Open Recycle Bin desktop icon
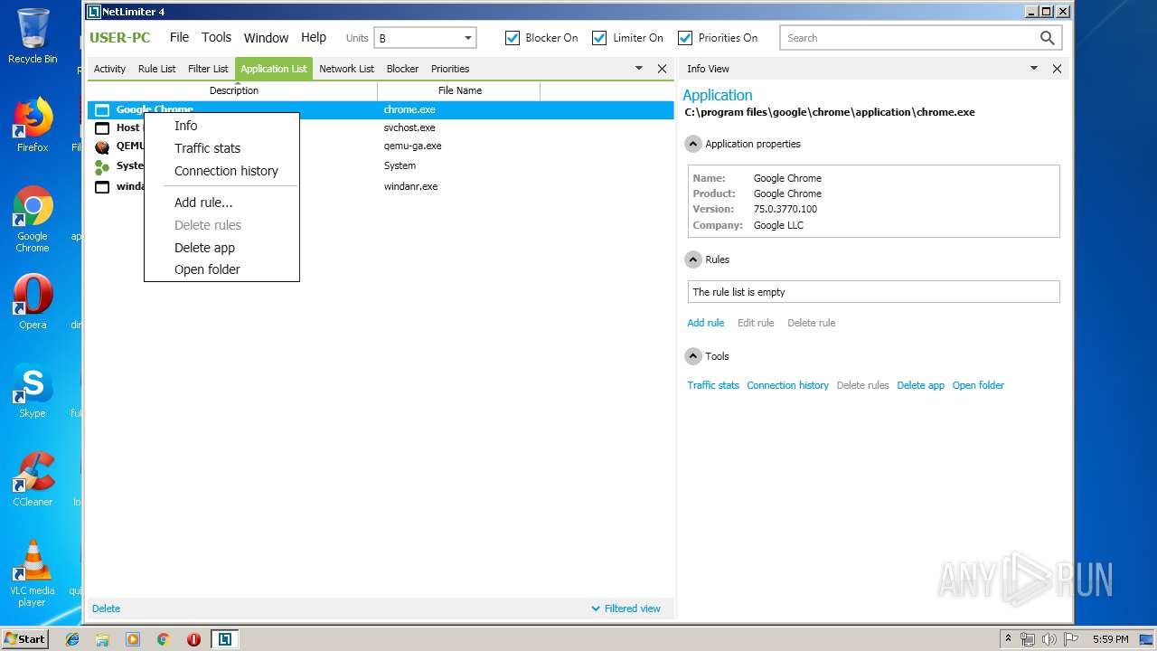1157x651 pixels. tap(33, 35)
